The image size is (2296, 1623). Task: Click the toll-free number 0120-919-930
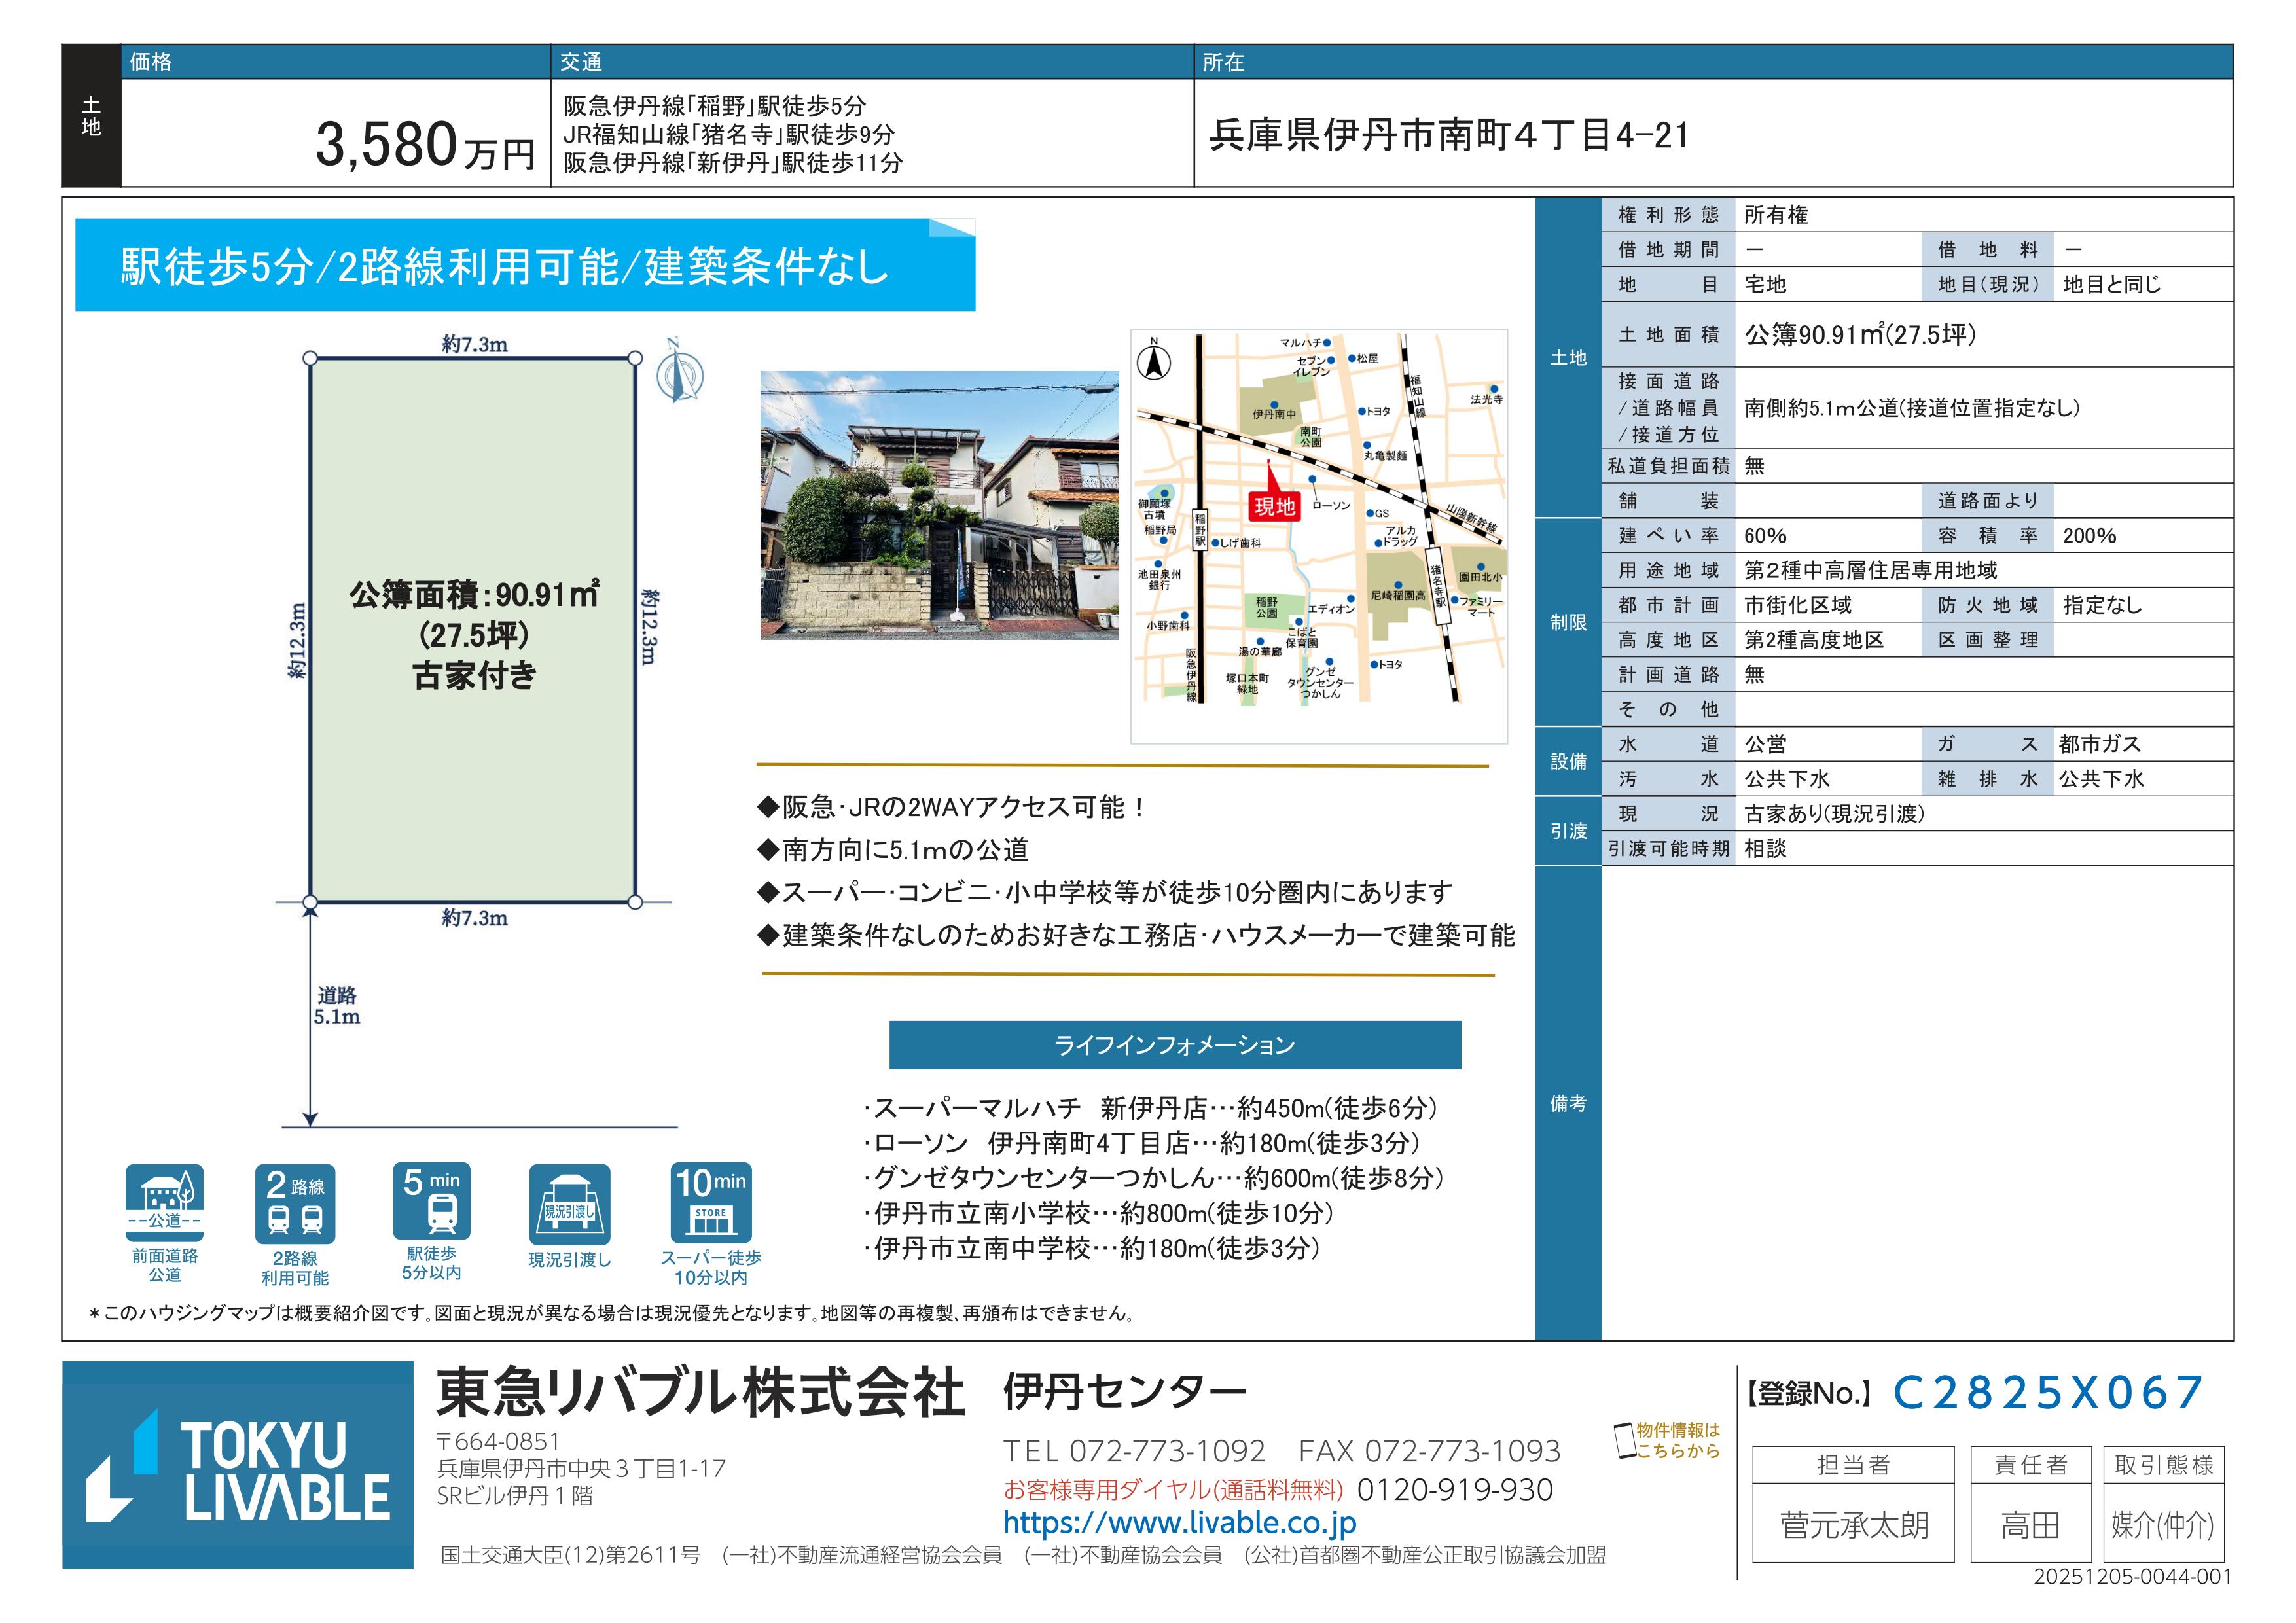[x=1454, y=1490]
